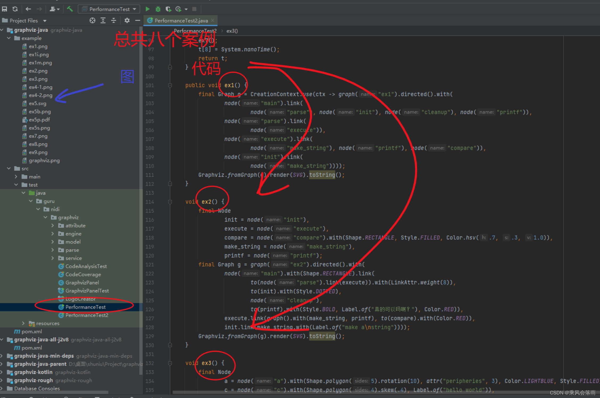Toggle fold marker at ex3 method line

coord(170,363)
